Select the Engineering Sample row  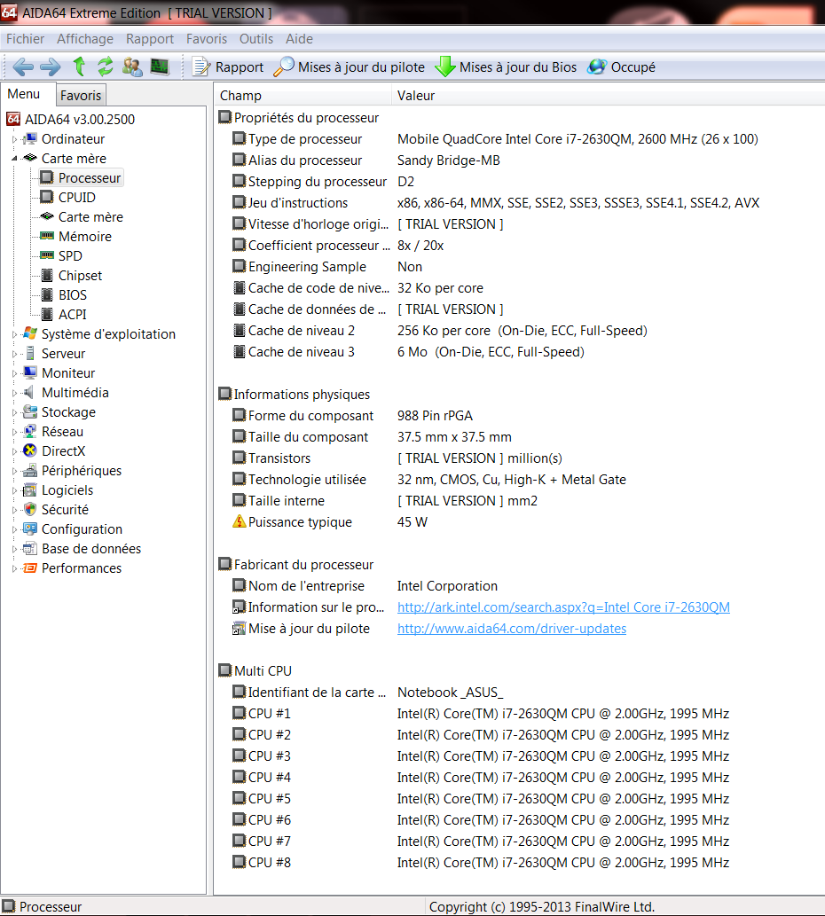coord(520,266)
